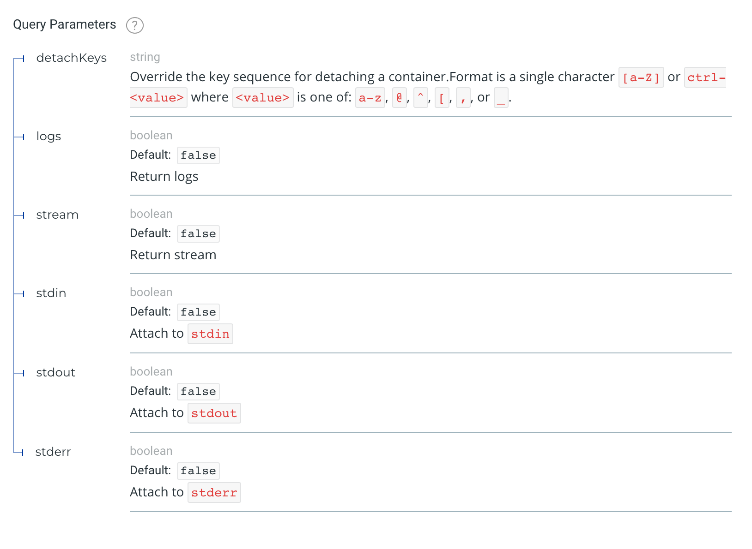Select the detachKeys parameter name

72,58
